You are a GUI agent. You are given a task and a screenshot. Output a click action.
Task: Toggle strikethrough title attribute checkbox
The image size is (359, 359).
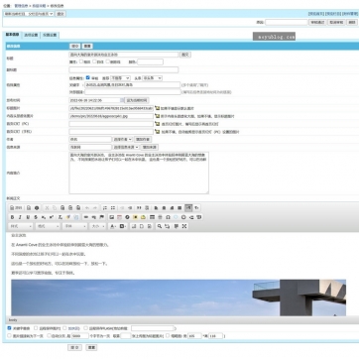(107, 61)
